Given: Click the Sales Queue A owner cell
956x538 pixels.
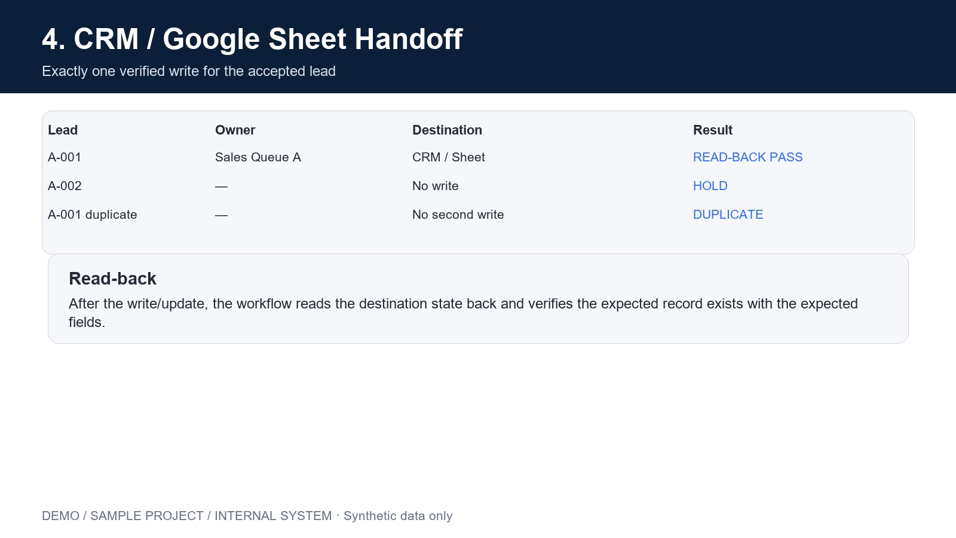Looking at the screenshot, I should [258, 157].
